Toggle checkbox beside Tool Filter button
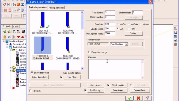The image size is (179, 101). (x=62, y=77)
